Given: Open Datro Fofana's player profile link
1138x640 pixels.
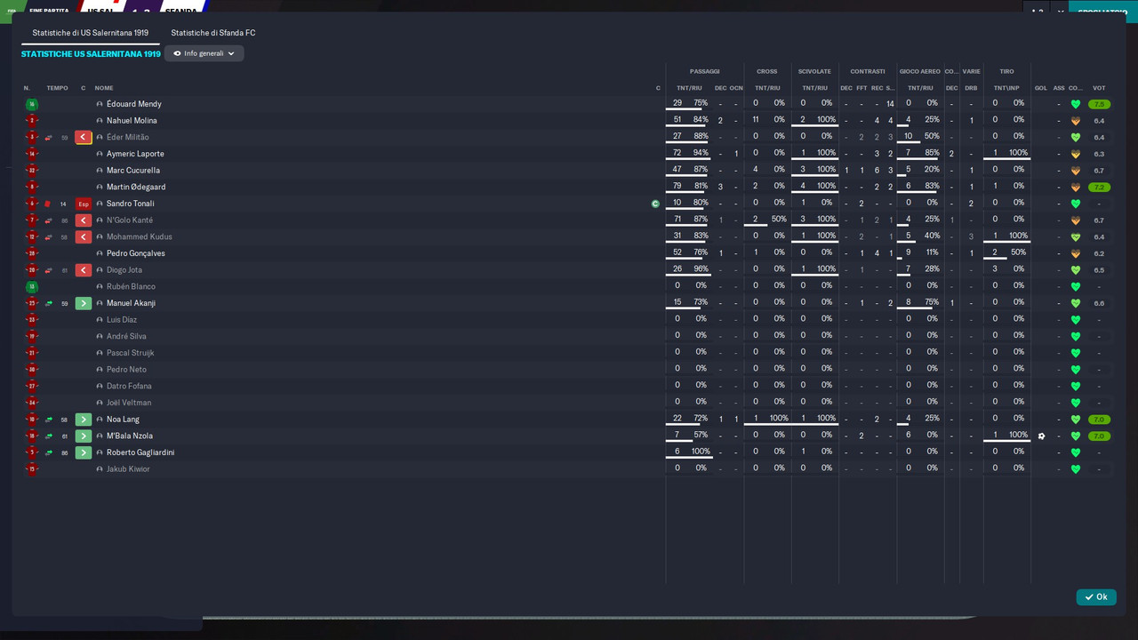Looking at the screenshot, I should 129,387.
